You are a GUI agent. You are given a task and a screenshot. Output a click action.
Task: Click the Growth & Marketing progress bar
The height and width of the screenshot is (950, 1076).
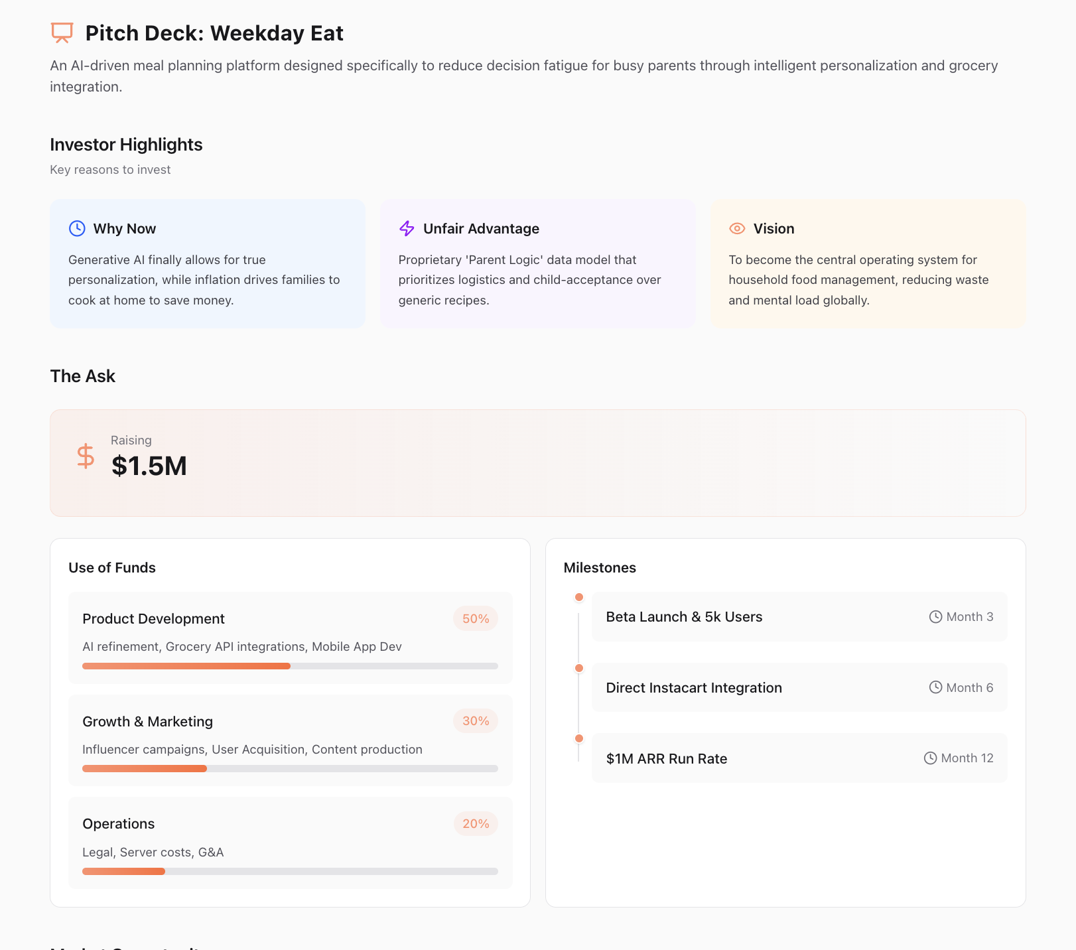point(290,769)
